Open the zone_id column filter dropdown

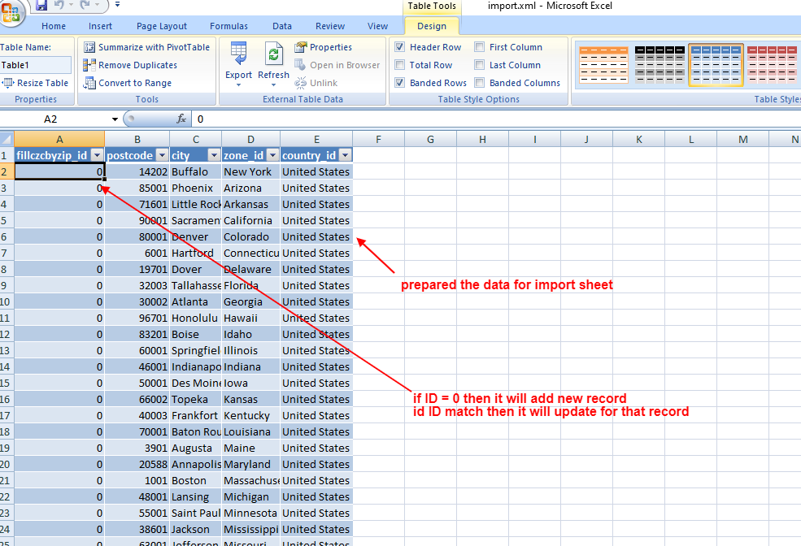(272, 155)
